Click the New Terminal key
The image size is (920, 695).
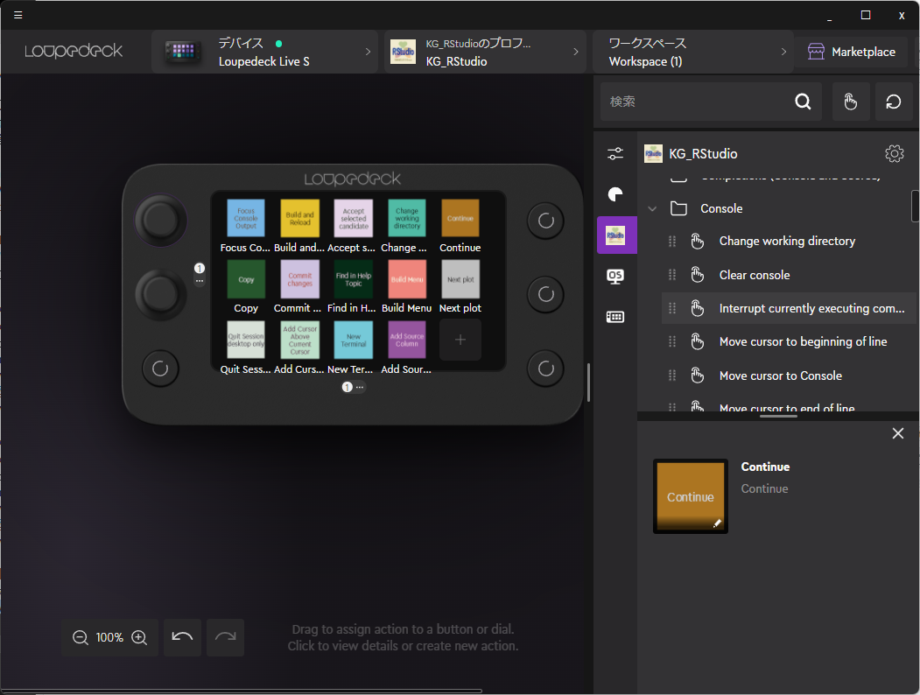point(354,340)
